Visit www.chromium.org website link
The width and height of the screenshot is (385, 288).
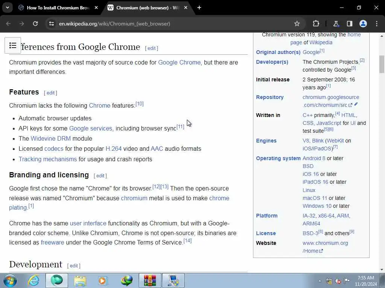[x=325, y=247]
